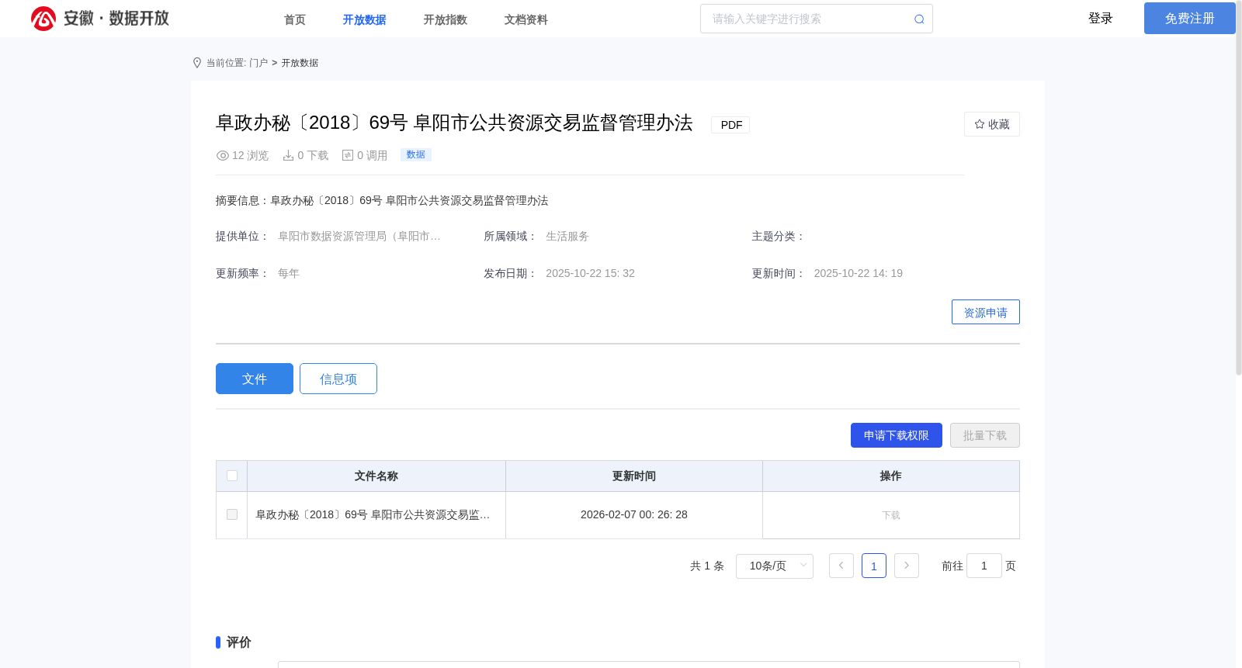Click the 更新时间 column header
1242x668 pixels.
click(634, 476)
